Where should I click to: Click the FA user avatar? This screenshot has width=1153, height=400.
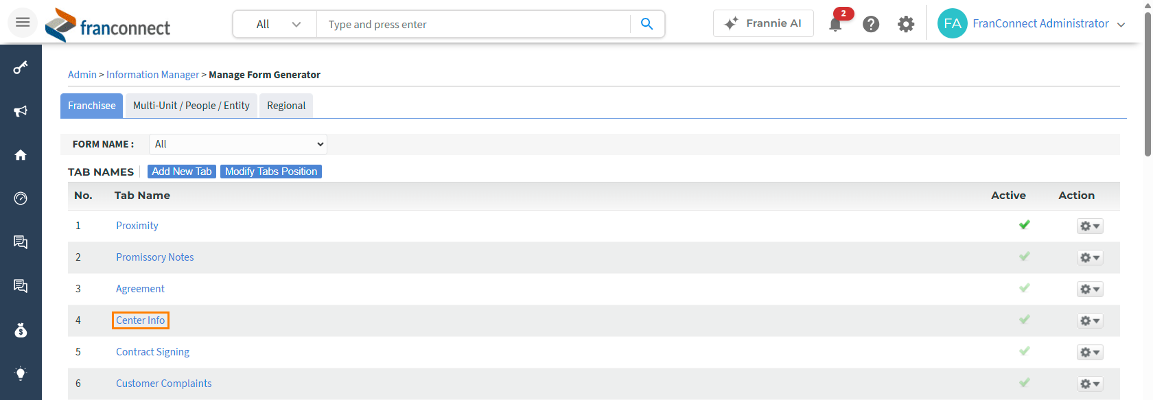(x=953, y=23)
